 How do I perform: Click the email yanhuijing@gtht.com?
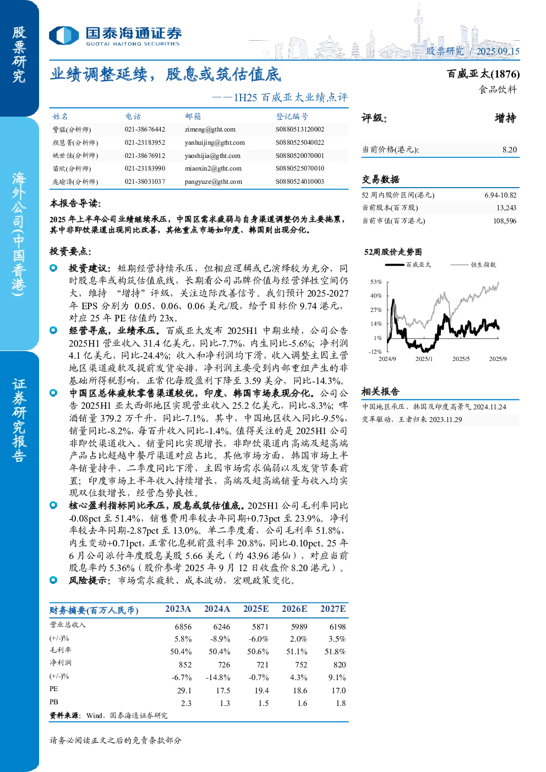pyautogui.click(x=215, y=143)
